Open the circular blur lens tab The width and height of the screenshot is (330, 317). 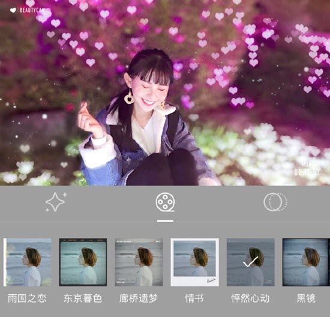[x=275, y=202]
